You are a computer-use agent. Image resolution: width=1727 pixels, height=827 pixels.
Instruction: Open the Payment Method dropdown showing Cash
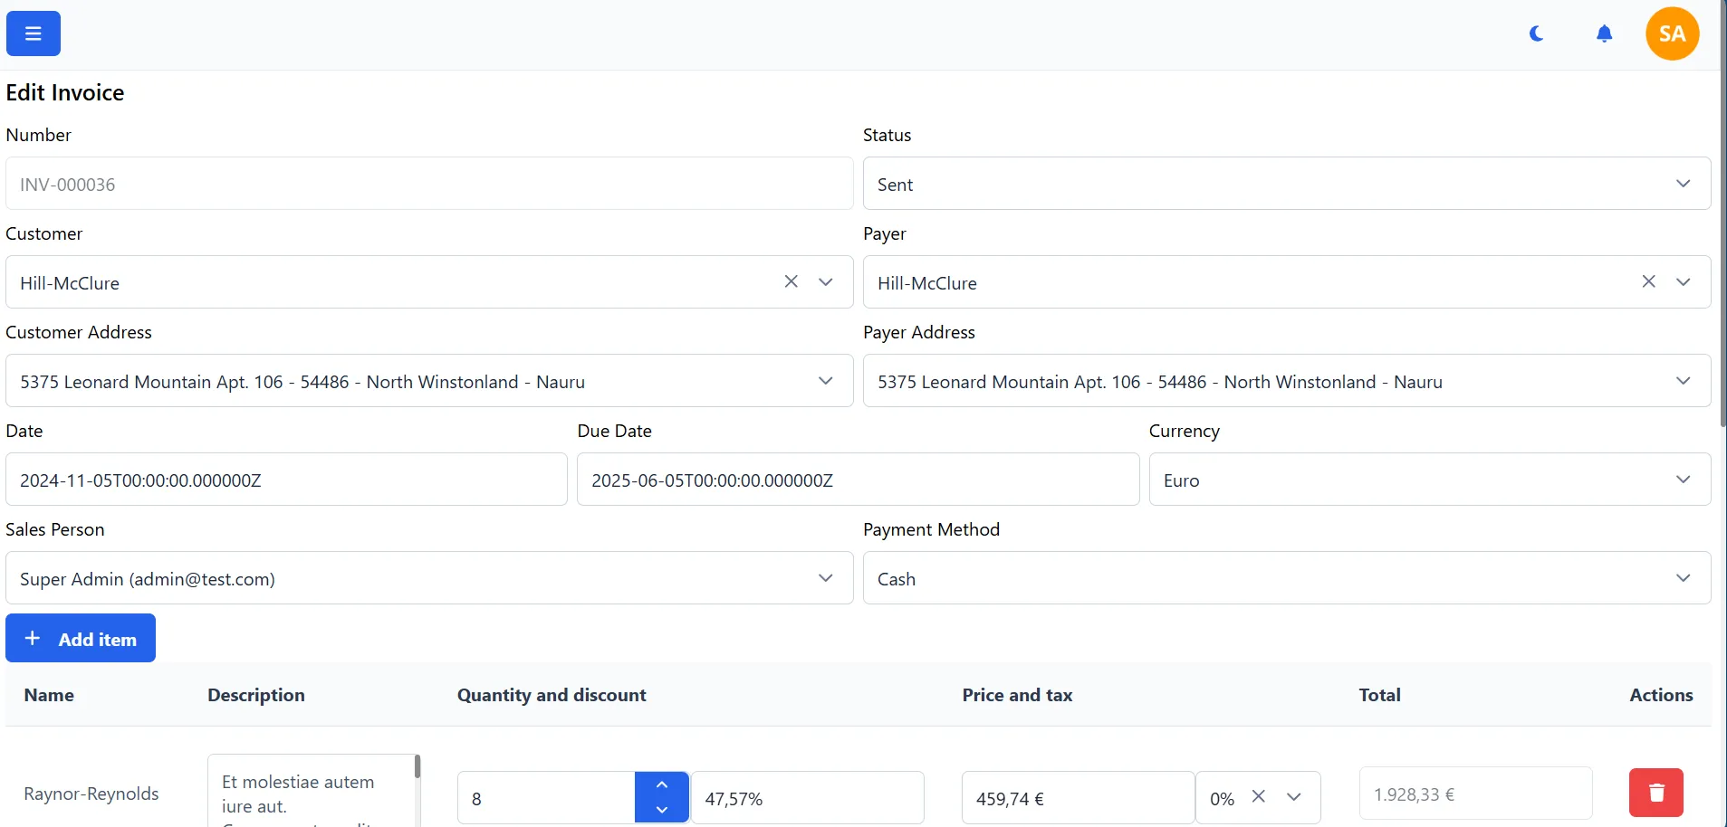1683,578
